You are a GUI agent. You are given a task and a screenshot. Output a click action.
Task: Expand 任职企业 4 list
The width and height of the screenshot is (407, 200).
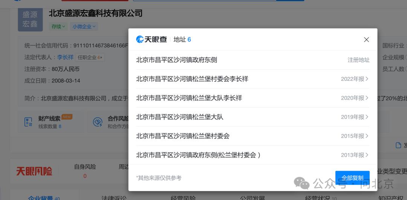(x=90, y=58)
